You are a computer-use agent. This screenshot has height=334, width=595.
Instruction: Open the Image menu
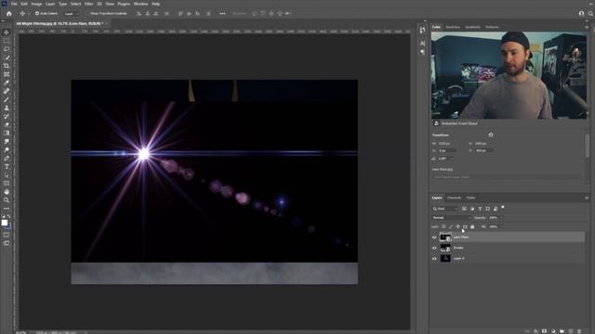tap(37, 4)
